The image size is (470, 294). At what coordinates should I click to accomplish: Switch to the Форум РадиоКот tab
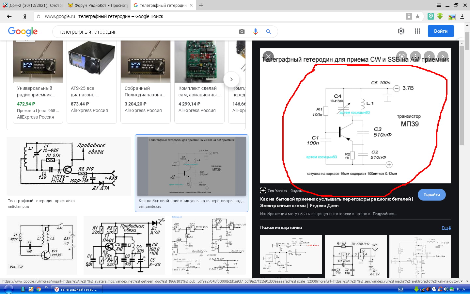pos(98,5)
